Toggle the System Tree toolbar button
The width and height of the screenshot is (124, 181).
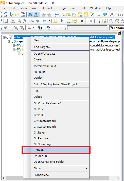click(30, 14)
